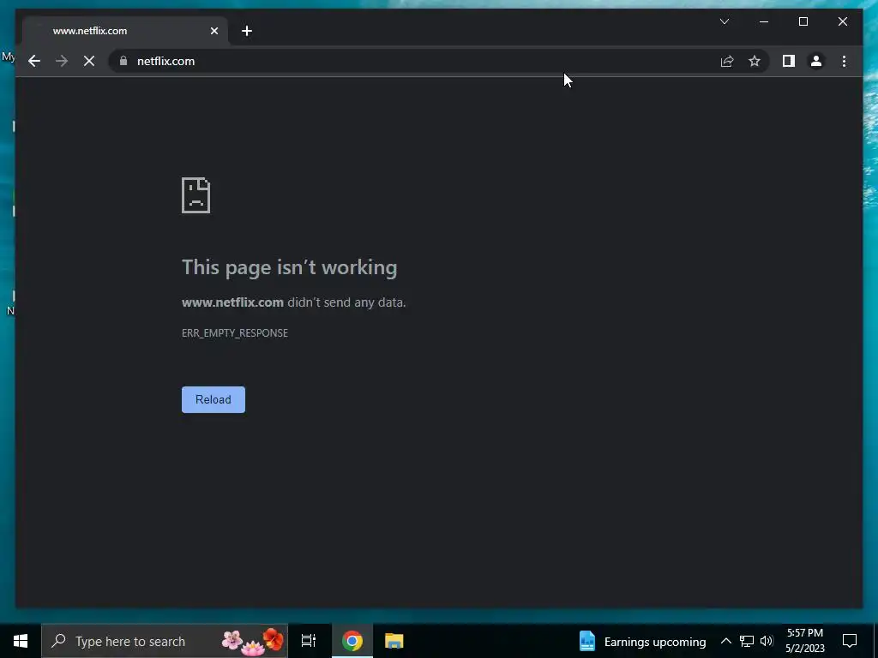Click the sad page error icon
This screenshot has height=658, width=878.
(x=196, y=195)
